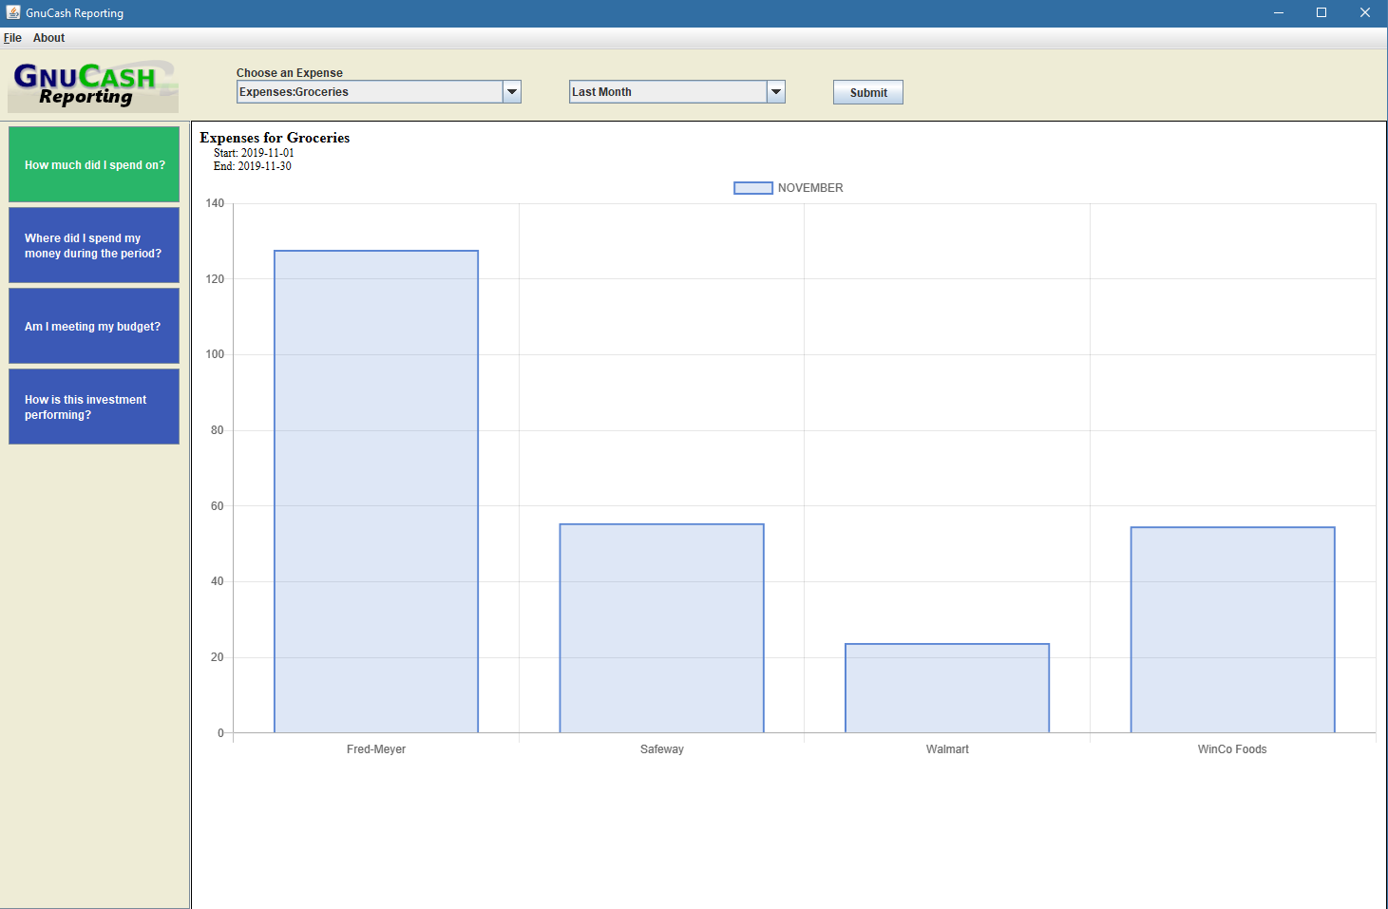Click the Walmart bar in chart
This screenshot has height=909, width=1388.
pyautogui.click(x=947, y=688)
